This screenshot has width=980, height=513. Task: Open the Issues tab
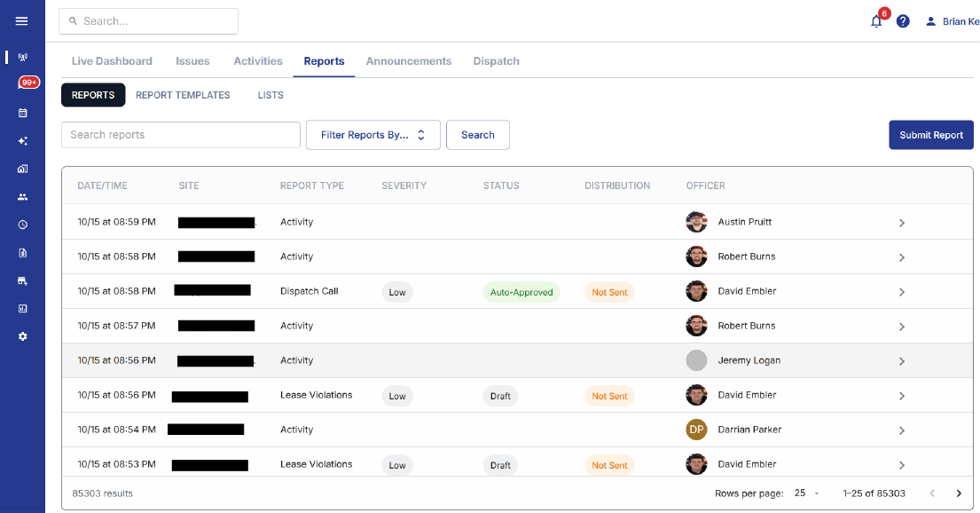[x=192, y=61]
